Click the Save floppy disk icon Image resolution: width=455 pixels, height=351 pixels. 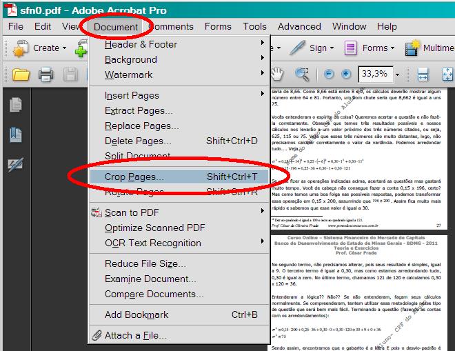click(70, 74)
